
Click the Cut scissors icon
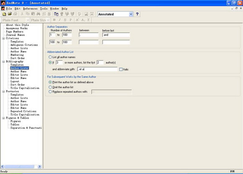[x=22, y=14]
